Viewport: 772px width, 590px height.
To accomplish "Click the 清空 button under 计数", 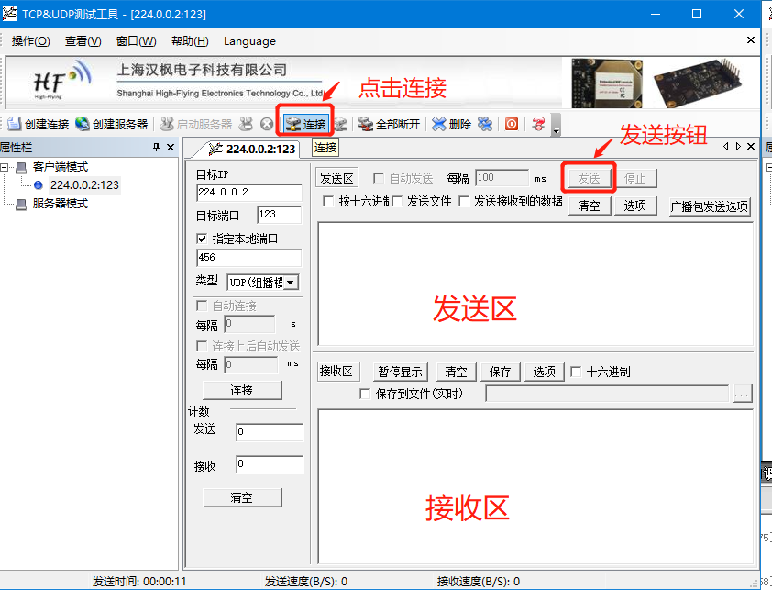I will click(x=242, y=497).
